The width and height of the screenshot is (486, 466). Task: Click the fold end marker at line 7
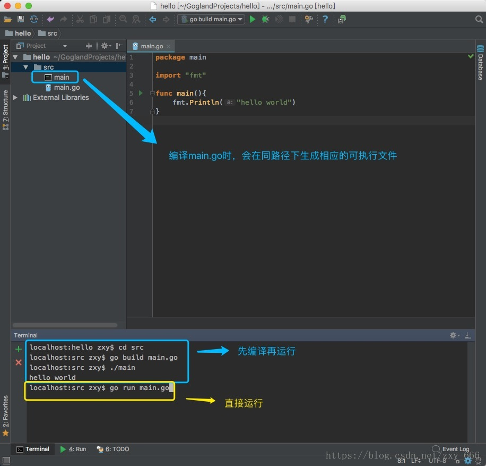pyautogui.click(x=152, y=111)
